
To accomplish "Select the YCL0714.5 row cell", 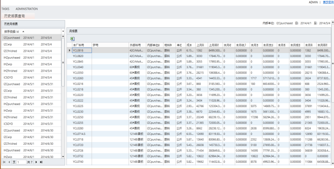I will click(82, 134).
